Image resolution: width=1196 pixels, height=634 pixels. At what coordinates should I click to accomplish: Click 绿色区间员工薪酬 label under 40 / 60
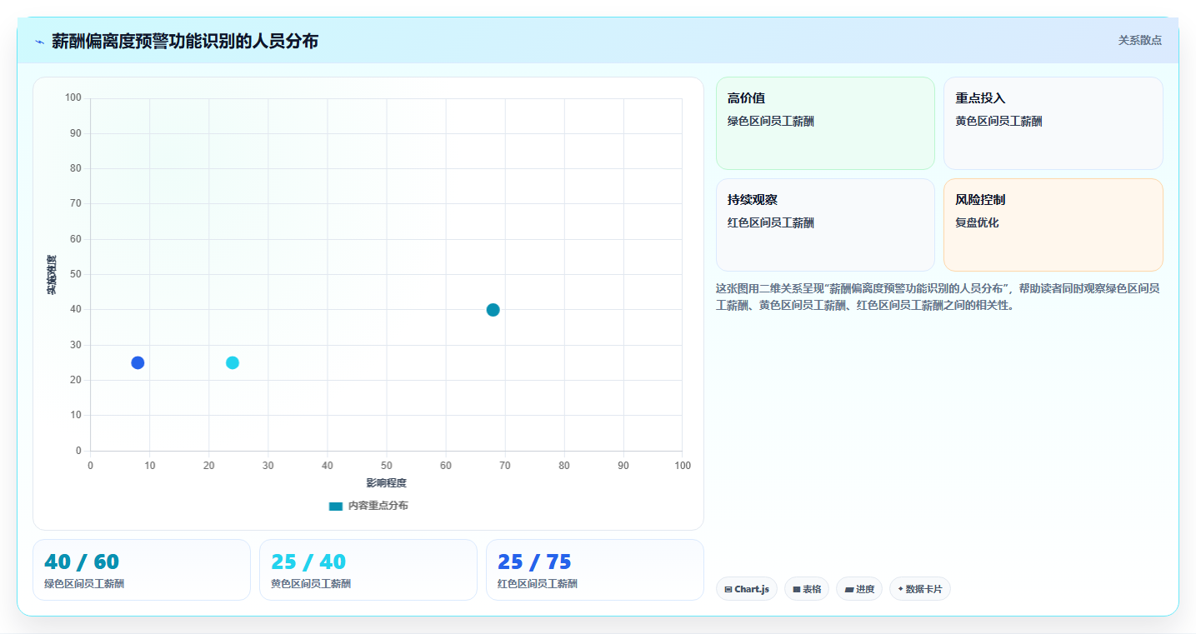click(84, 584)
